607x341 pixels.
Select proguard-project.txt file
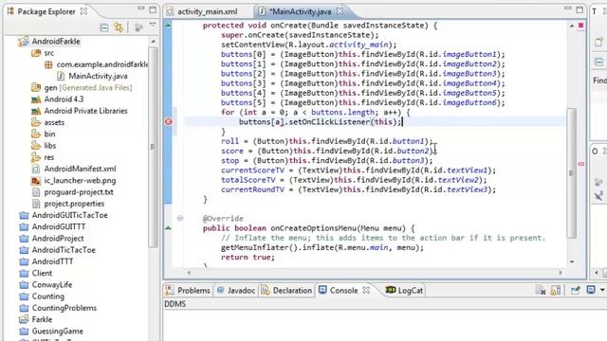coord(79,192)
